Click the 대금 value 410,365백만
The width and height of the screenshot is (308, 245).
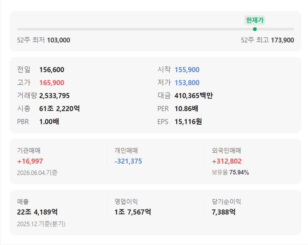click(x=194, y=96)
